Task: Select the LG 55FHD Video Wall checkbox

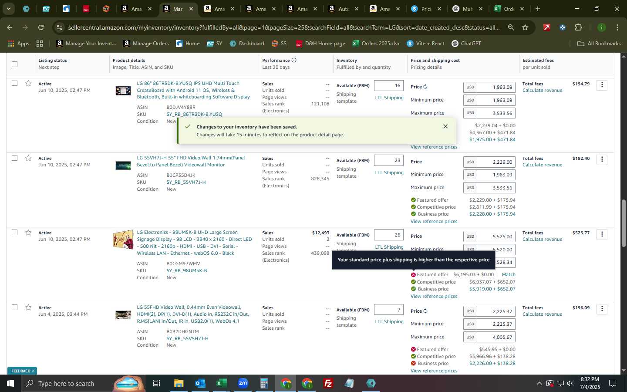Action: pyautogui.click(x=15, y=308)
